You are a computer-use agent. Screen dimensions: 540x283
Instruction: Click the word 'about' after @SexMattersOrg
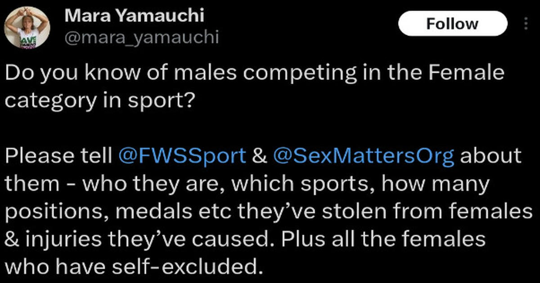click(x=491, y=156)
